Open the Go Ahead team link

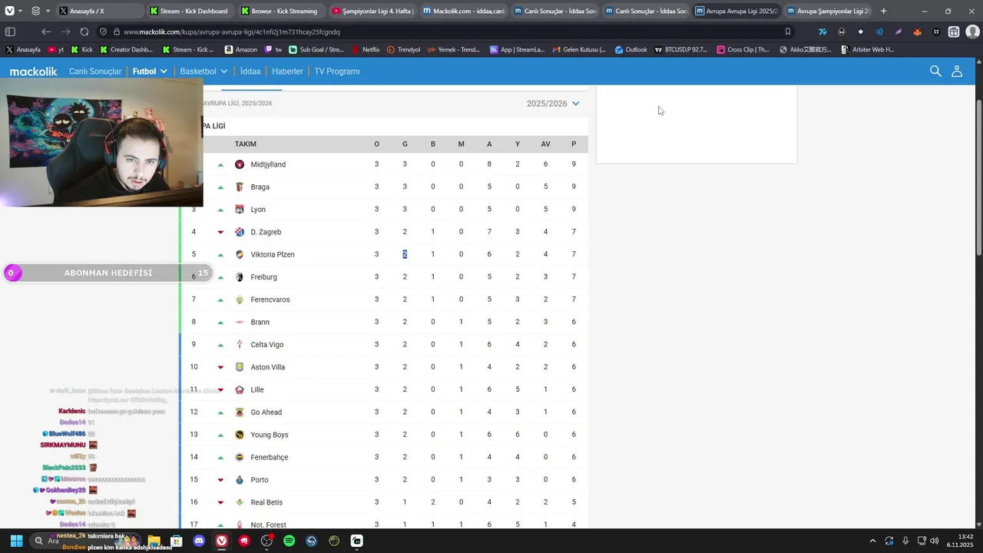coord(266,412)
